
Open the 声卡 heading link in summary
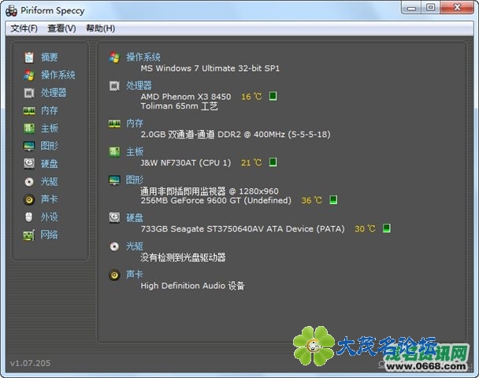coord(135,275)
